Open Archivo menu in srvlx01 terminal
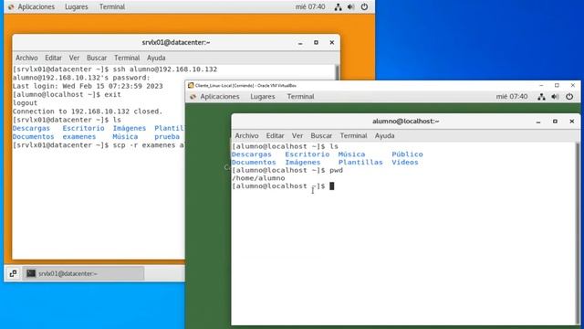The width and height of the screenshot is (584, 329). click(x=26, y=58)
